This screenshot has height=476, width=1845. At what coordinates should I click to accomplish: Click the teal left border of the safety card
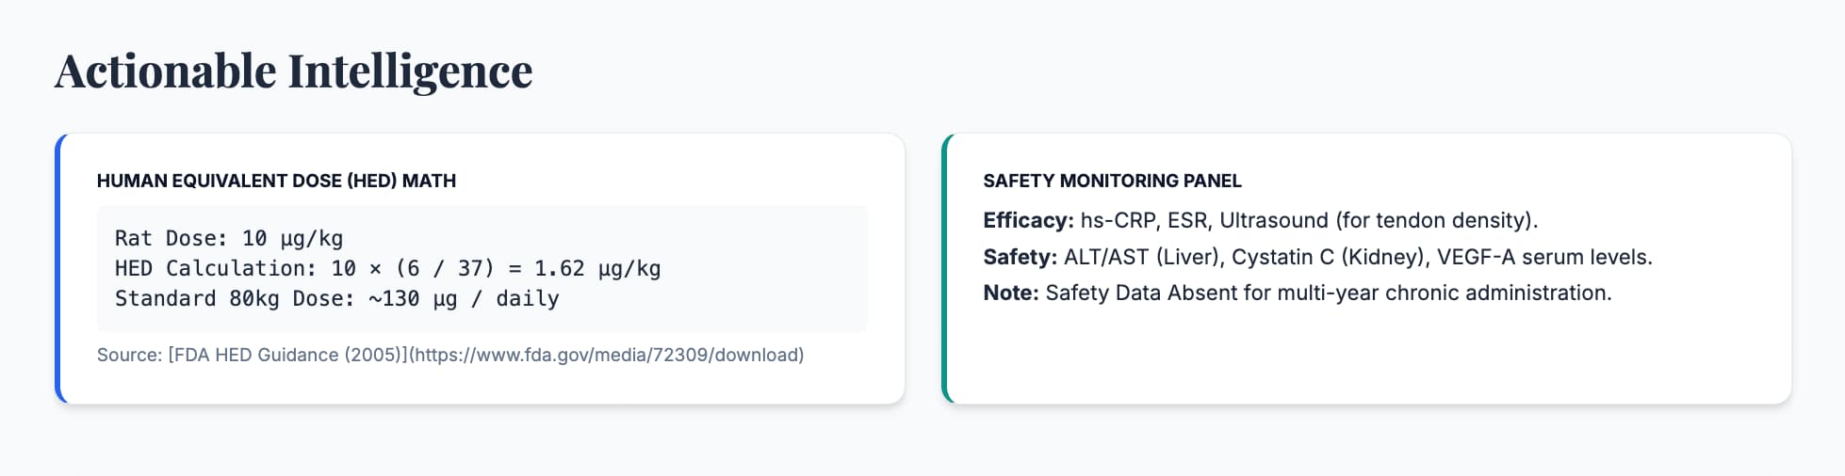pyautogui.click(x=945, y=269)
